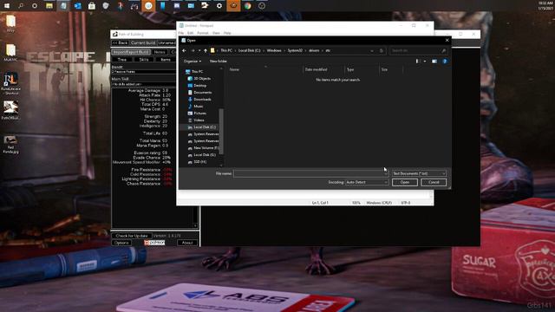Open Notepad Help menu

[227, 33]
